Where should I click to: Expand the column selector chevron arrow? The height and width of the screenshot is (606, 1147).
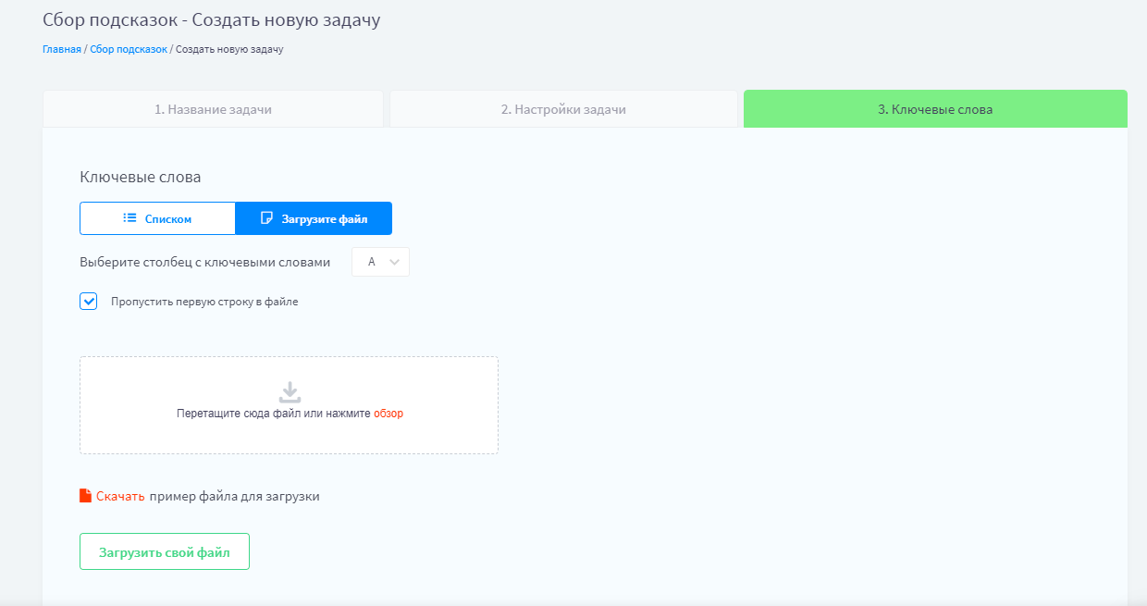(395, 262)
